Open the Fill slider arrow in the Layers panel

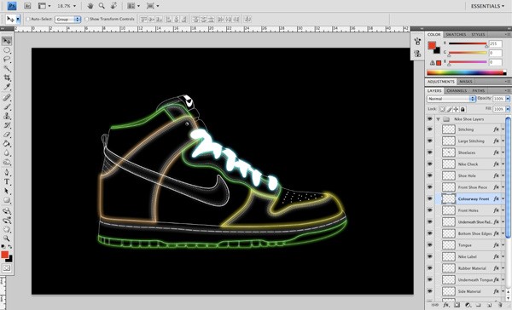508,109
